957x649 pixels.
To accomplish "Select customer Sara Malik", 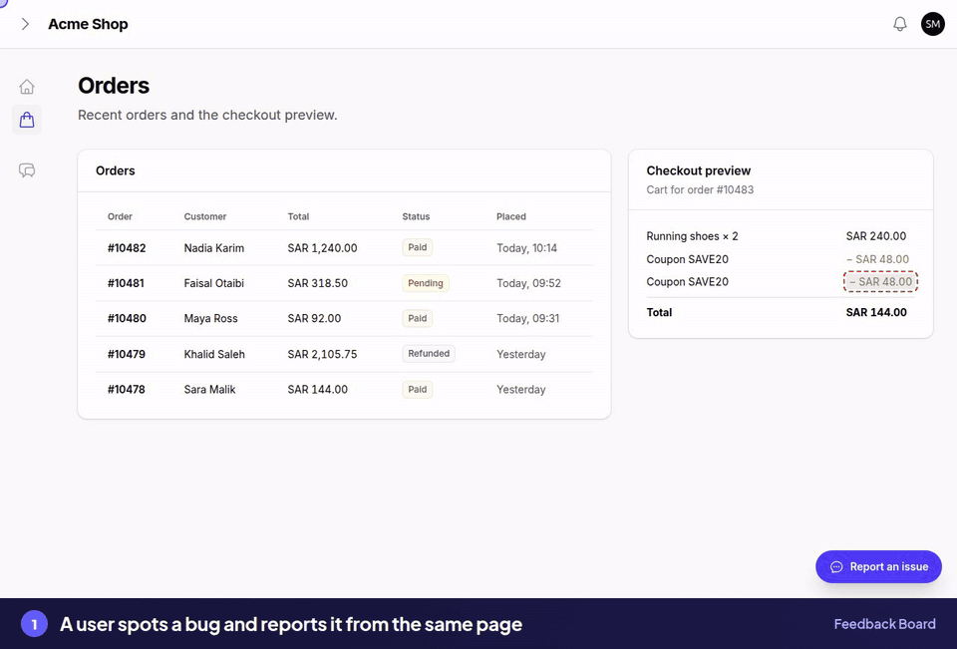I will coord(209,390).
